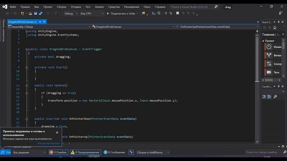Open the Вид menu
The image size is (287, 161).
(37, 7)
